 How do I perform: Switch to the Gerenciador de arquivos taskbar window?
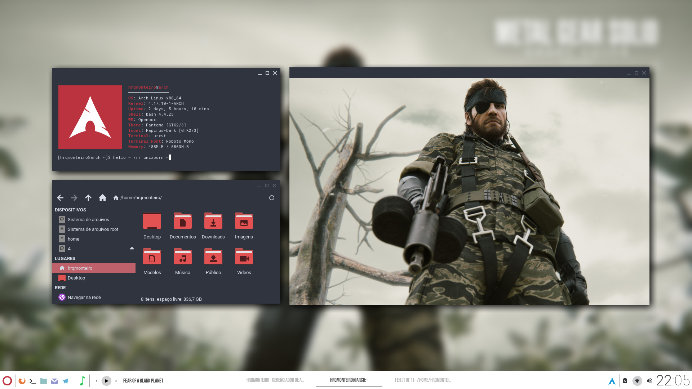pos(275,380)
